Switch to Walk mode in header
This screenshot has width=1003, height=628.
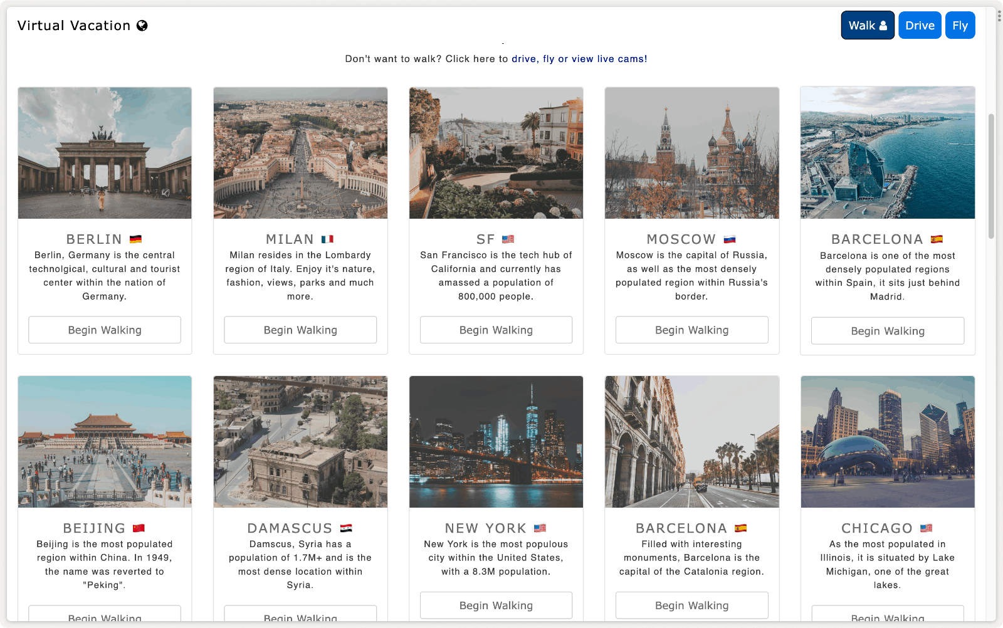click(x=868, y=26)
